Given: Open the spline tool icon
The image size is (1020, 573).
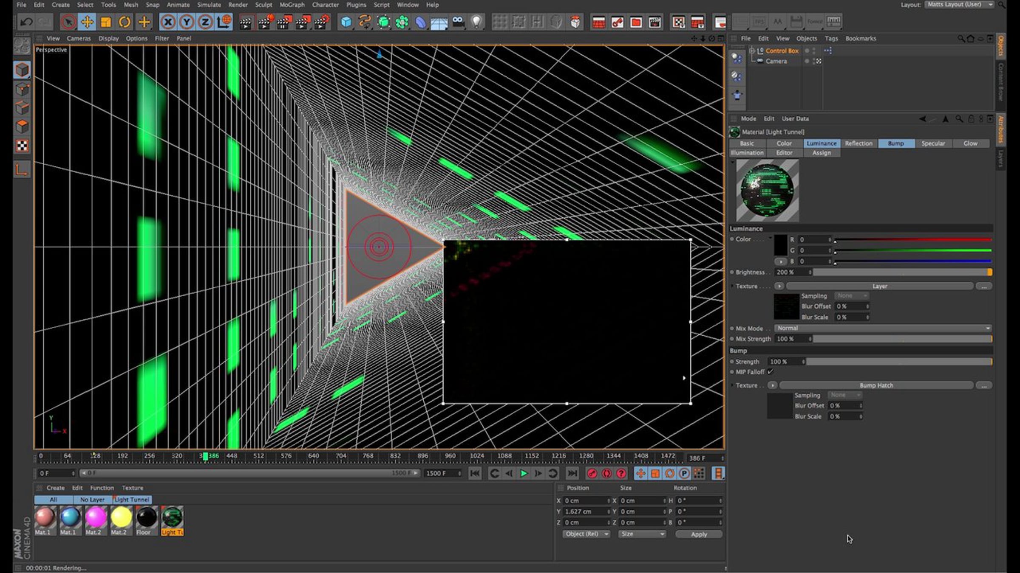Looking at the screenshot, I should click(x=365, y=22).
